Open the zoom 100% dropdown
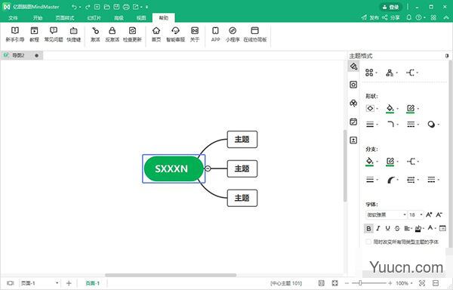This screenshot has height=290, width=453. (x=404, y=283)
